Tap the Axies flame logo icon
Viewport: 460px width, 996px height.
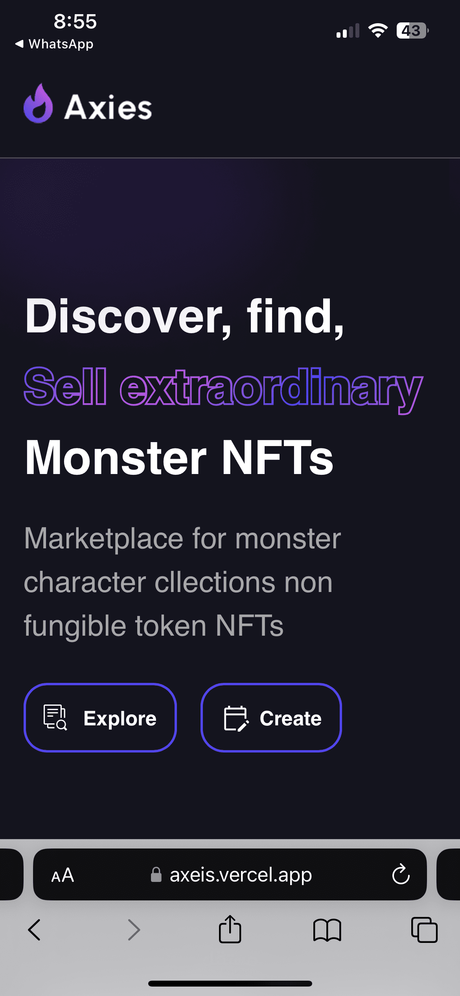tap(38, 104)
